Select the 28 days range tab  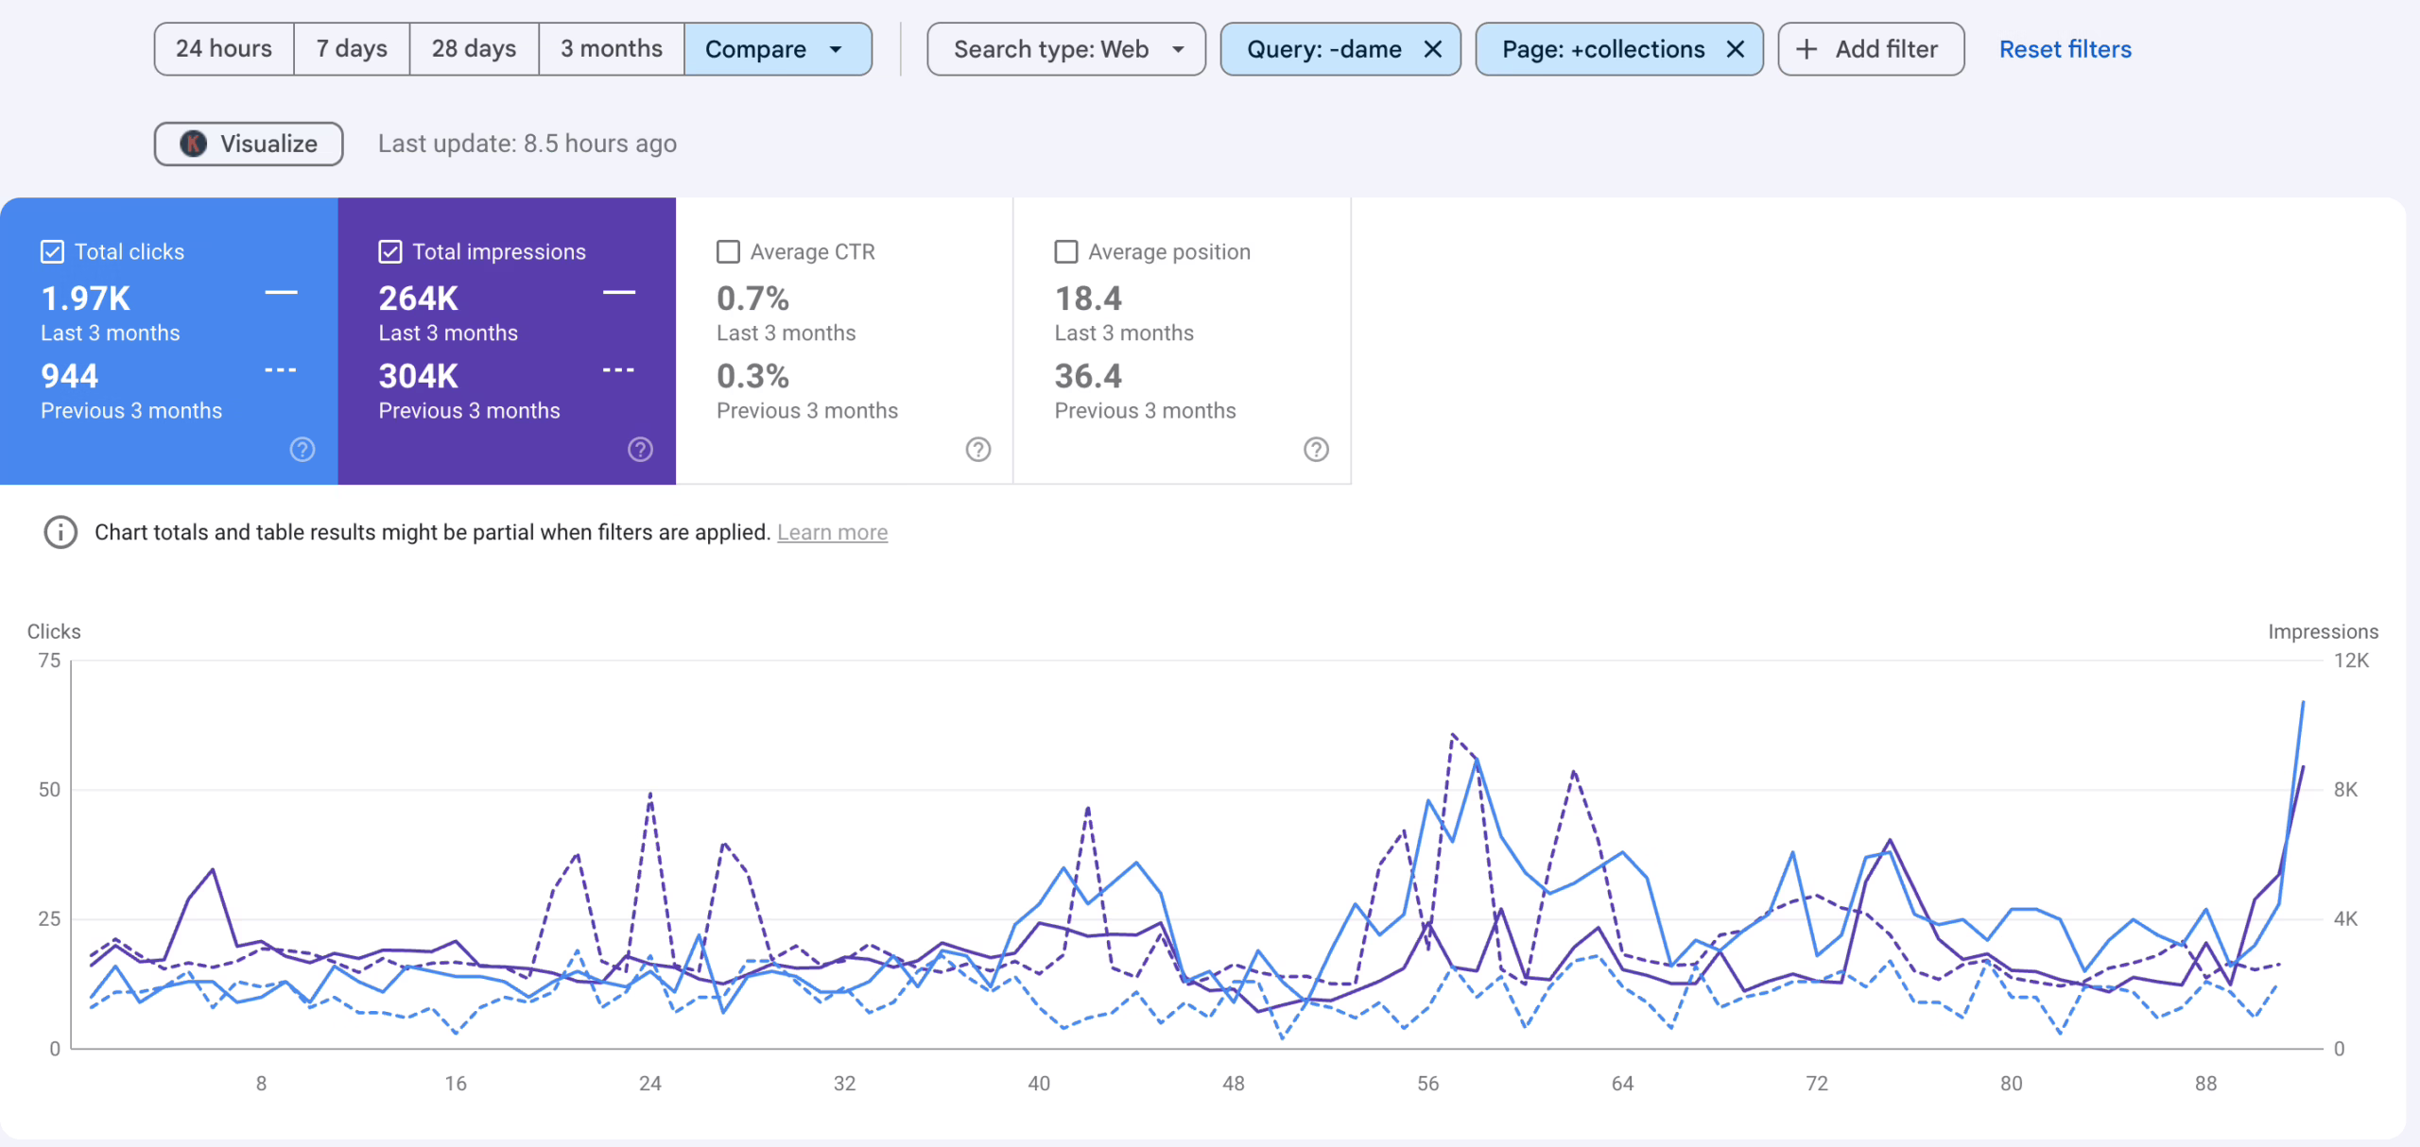coord(474,49)
